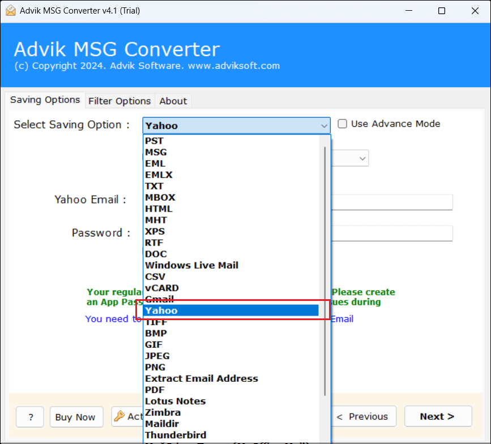Enable Use Advance Mode

(x=343, y=123)
